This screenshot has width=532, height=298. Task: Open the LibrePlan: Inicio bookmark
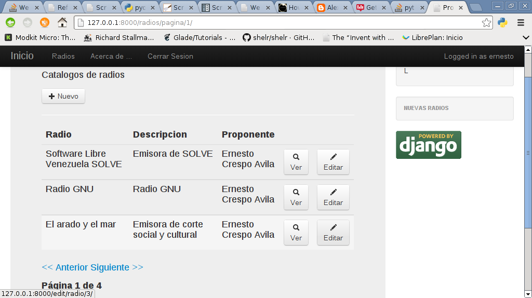pos(432,37)
